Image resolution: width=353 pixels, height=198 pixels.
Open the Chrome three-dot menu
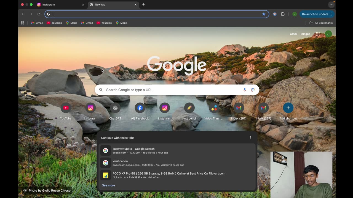(x=331, y=14)
